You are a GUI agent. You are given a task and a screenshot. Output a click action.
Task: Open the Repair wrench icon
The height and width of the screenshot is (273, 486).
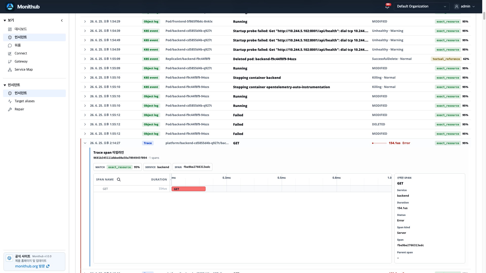pyautogui.click(x=10, y=109)
